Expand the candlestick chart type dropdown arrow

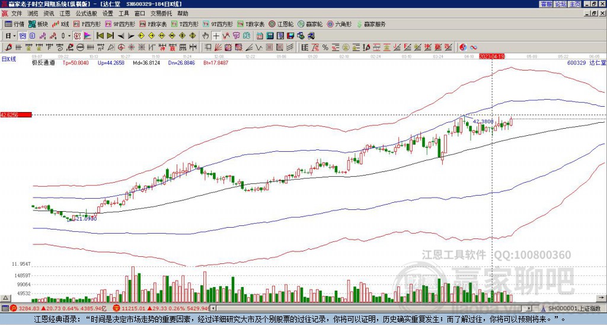[x=69, y=36]
